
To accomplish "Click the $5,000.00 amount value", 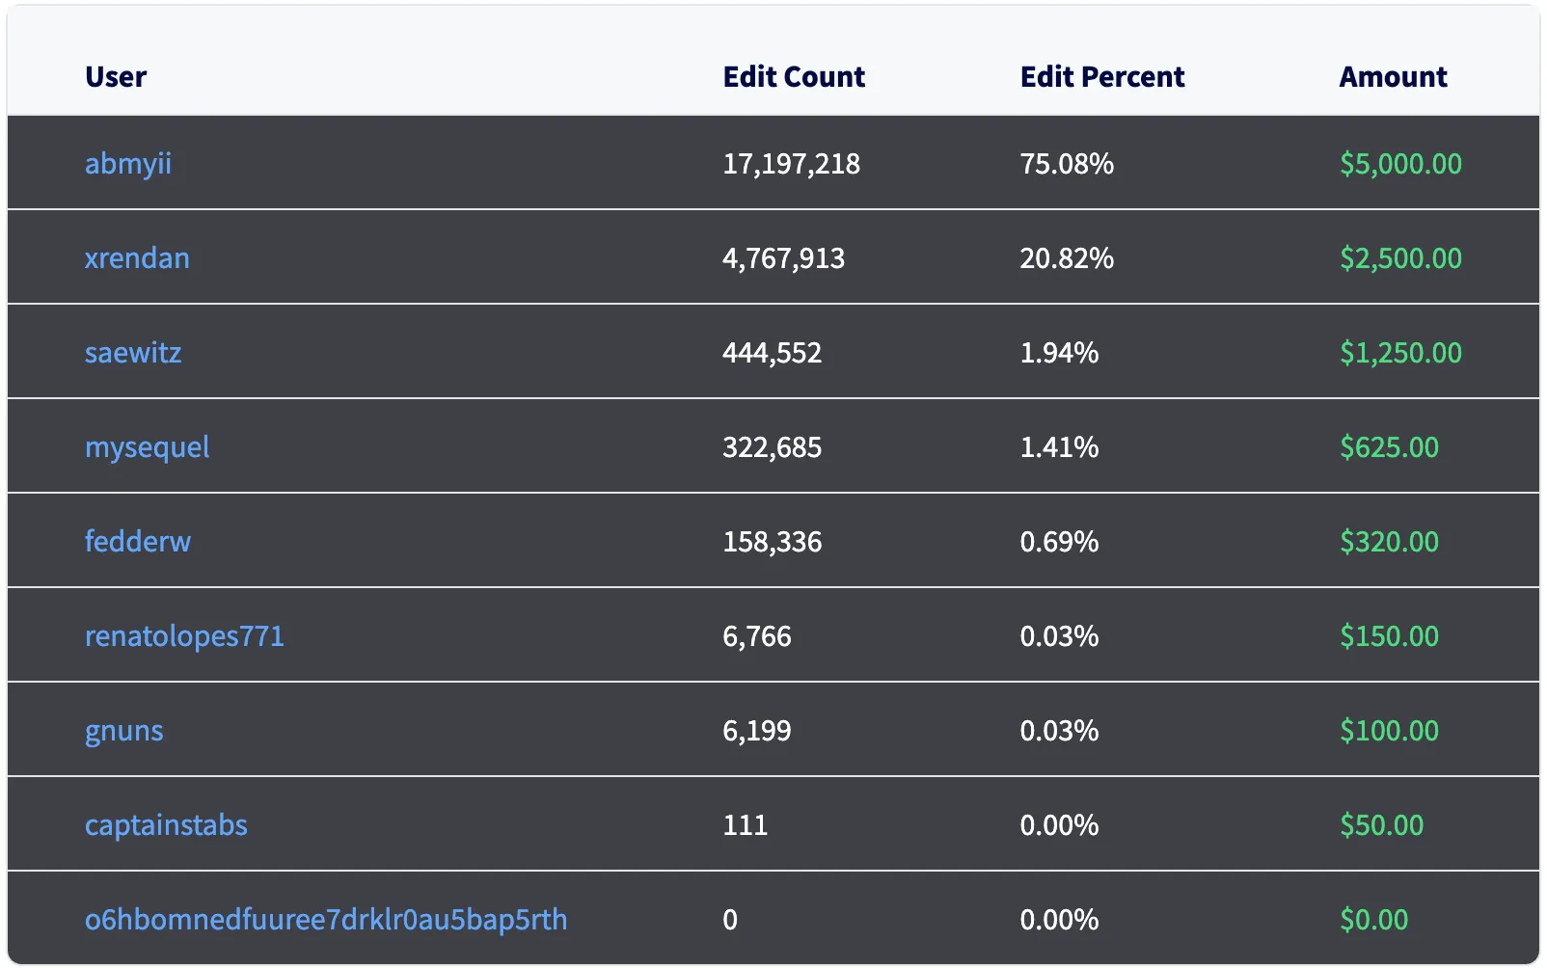I will point(1400,164).
